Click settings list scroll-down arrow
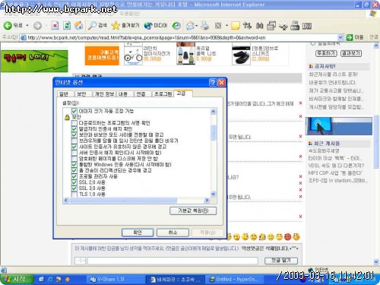Screen dimensions: 380x285 point(213,194)
